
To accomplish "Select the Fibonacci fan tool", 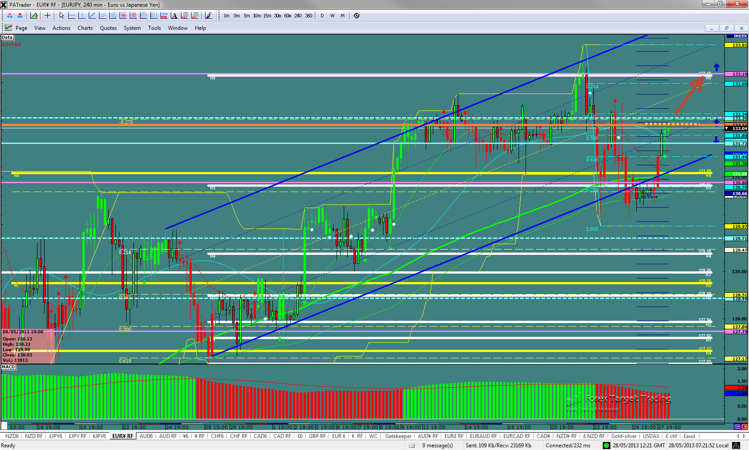I will point(143,16).
